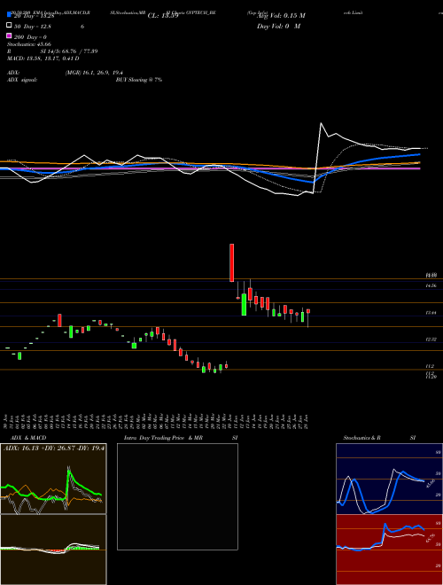Click the magenta 200 Day EMA legend swatch
The width and height of the screenshot is (443, 585).
(x=9, y=35)
